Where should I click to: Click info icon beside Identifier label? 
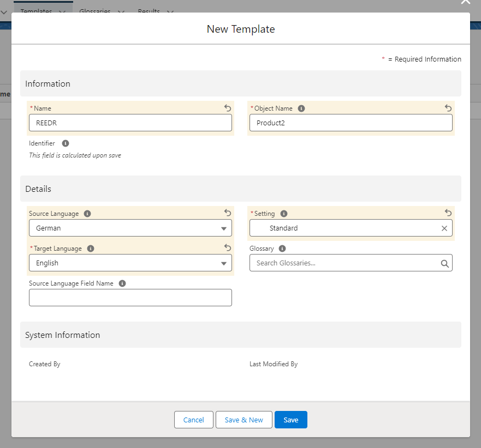tap(66, 143)
